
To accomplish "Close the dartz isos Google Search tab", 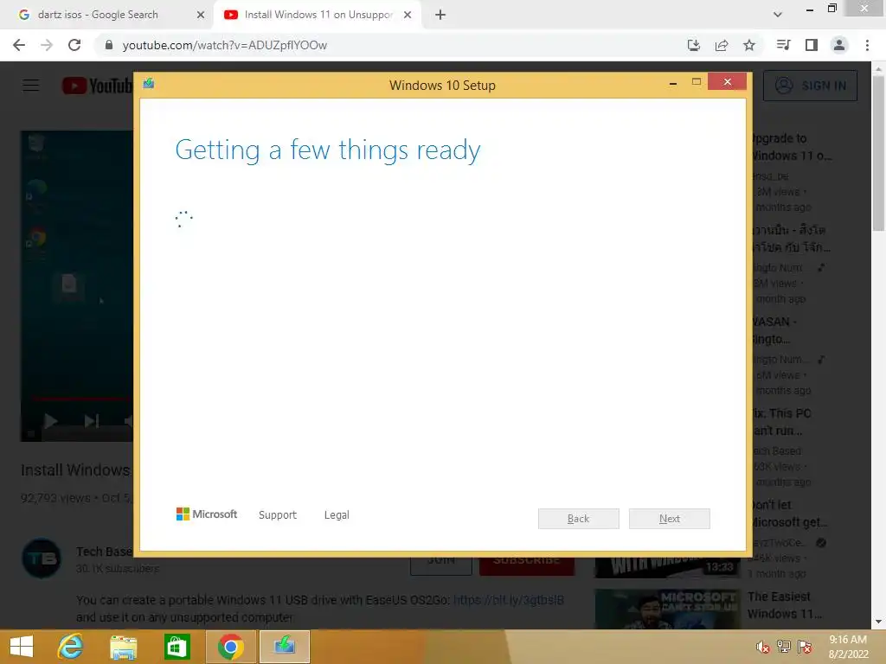I will click(201, 15).
